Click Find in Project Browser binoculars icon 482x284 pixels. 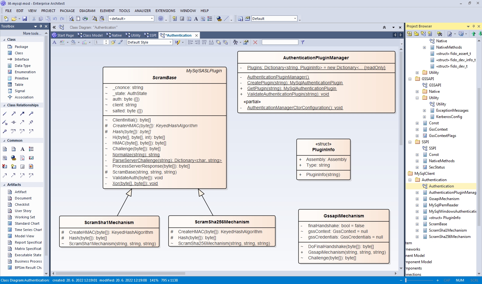pyautogui.click(x=440, y=34)
